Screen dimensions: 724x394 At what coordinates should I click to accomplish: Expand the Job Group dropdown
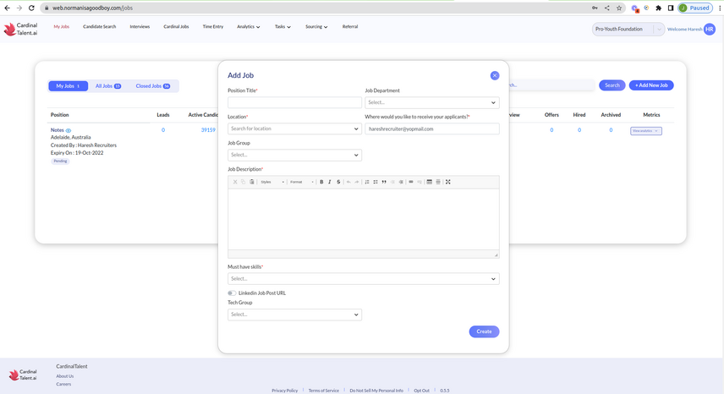coord(294,155)
